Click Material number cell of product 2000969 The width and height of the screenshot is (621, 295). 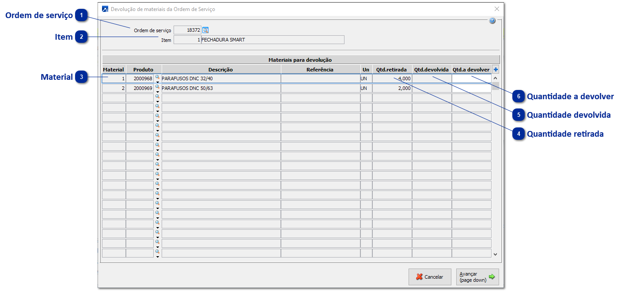click(114, 88)
